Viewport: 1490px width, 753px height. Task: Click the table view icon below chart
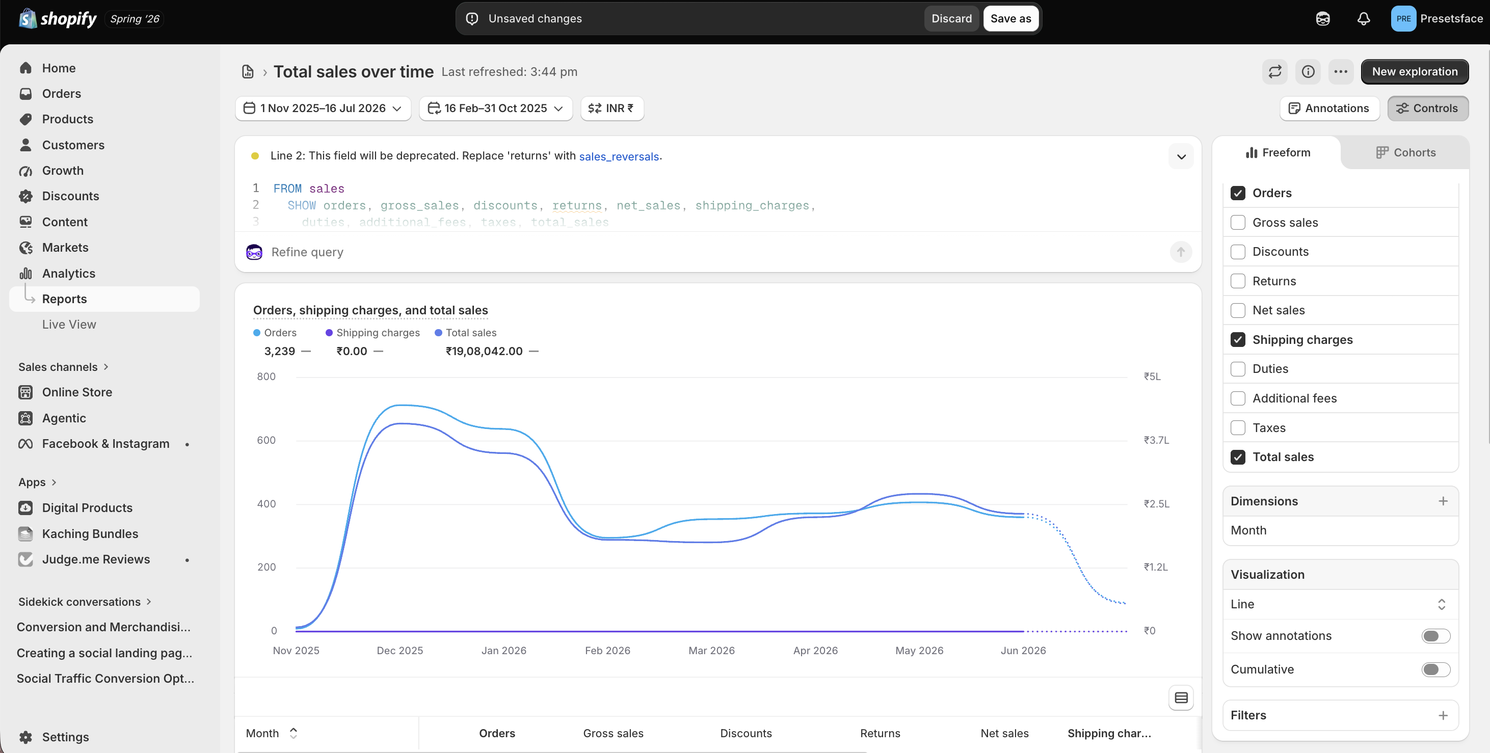click(x=1181, y=698)
